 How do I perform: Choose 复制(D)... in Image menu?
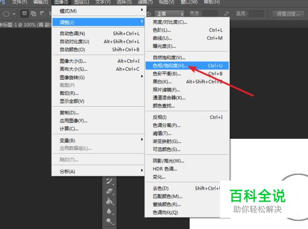pos(99,112)
